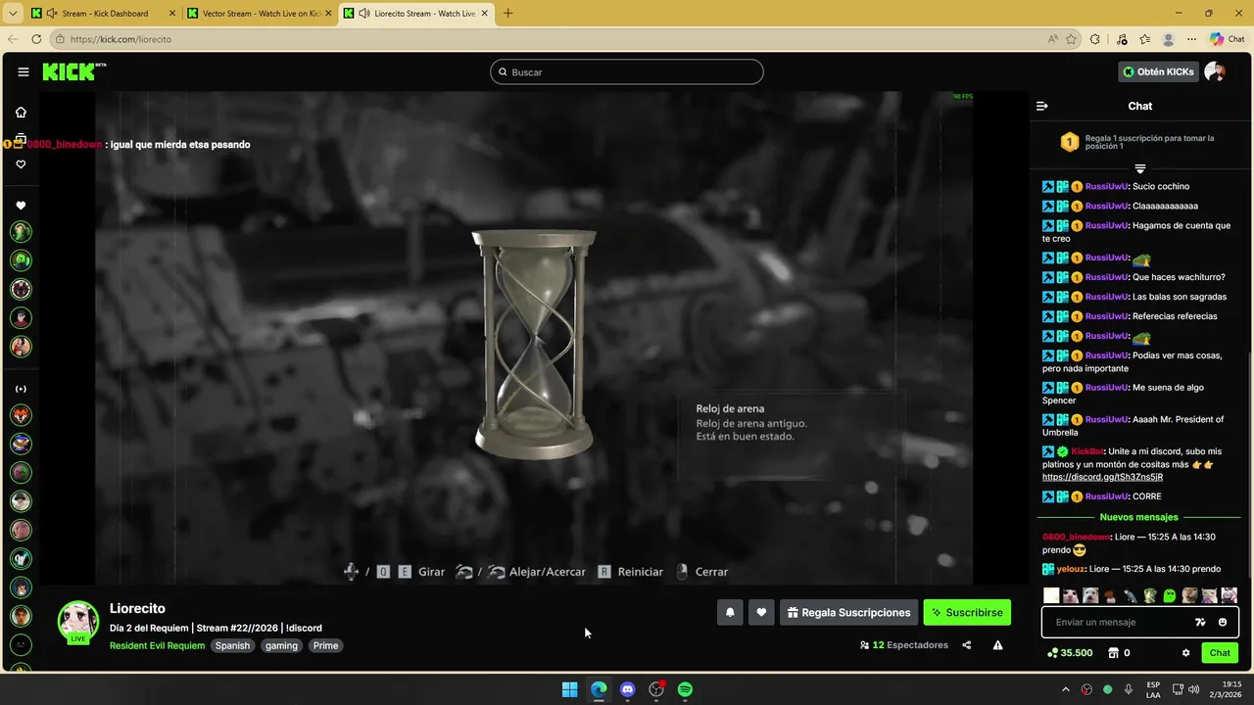Screen dimensions: 1254x705
Task: Open Edge settings and more menu
Action: 1191,39
